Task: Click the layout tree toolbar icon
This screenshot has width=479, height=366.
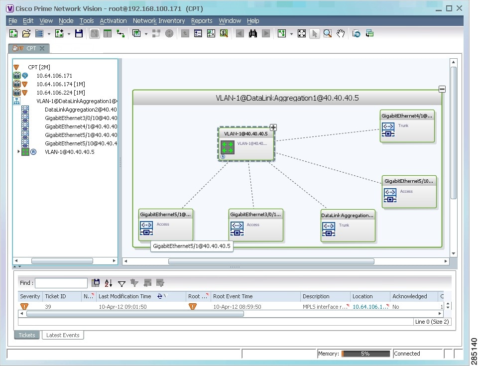Action: pos(282,33)
